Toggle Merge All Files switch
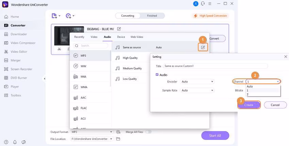This screenshot has width=289, height=146. pyautogui.click(x=148, y=132)
